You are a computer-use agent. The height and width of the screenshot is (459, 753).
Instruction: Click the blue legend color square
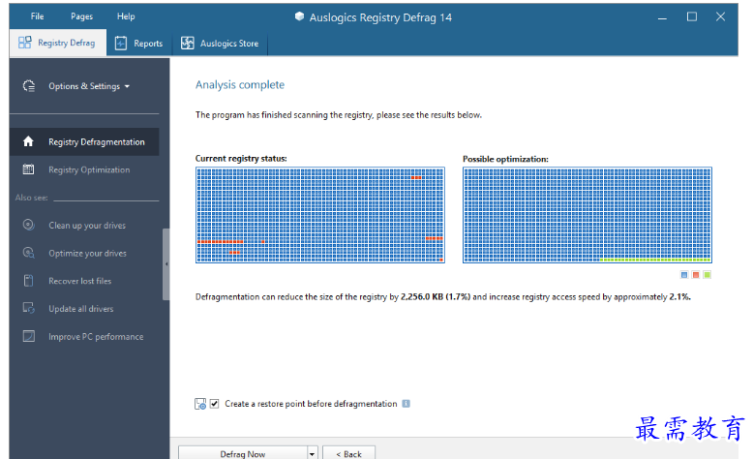click(684, 275)
